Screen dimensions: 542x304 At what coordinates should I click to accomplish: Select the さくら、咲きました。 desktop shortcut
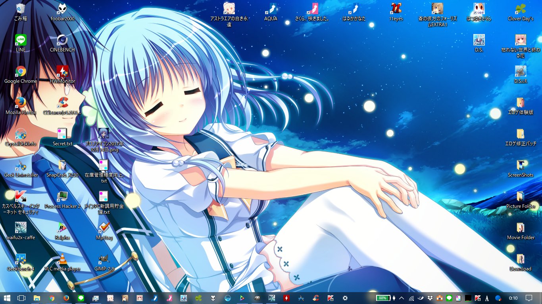[x=312, y=12]
